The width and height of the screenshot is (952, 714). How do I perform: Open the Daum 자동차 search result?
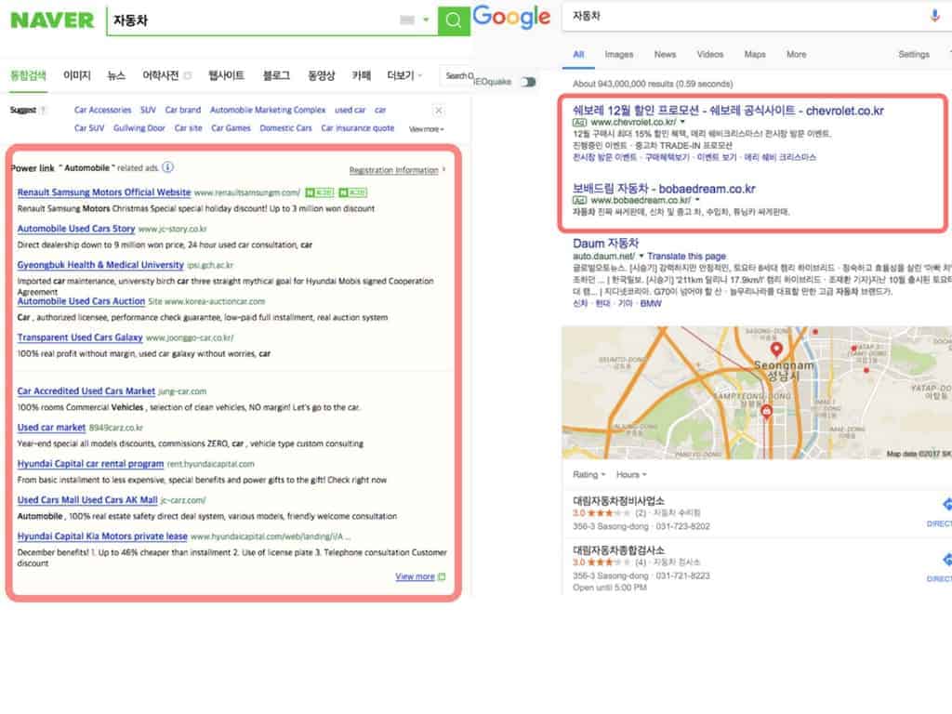(605, 244)
